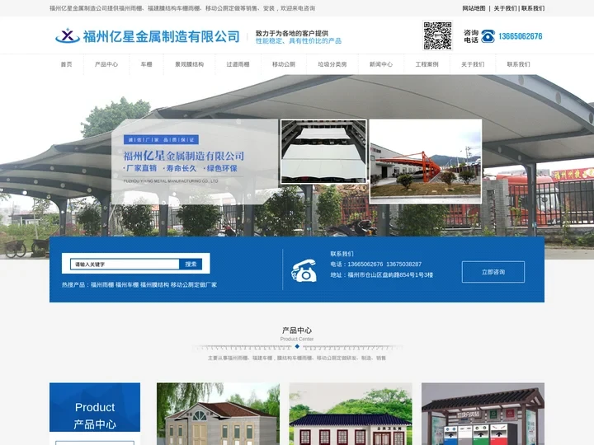
Task: Click the 联系我们 link in the top bar
Action: coord(533,8)
